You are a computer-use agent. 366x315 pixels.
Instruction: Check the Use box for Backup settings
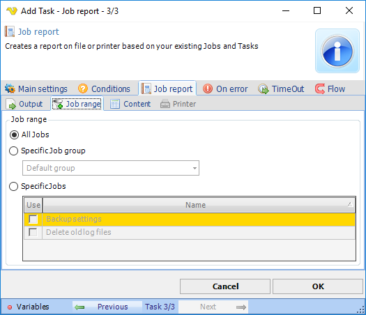(x=33, y=219)
